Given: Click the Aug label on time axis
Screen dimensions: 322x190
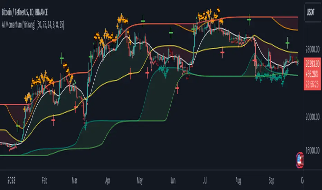Looking at the screenshot, I should pos(238,181).
